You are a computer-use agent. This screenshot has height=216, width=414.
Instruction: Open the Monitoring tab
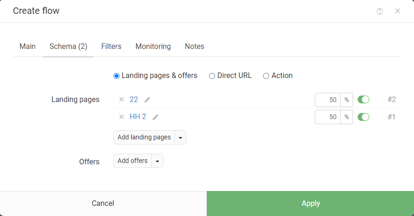(x=153, y=47)
